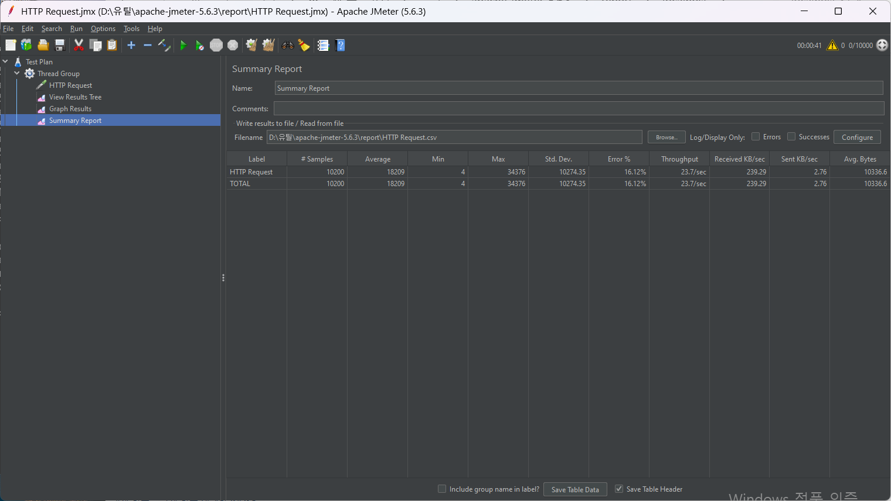The height and width of the screenshot is (501, 891).
Task: Sort table by # Samples column
Action: 317,159
